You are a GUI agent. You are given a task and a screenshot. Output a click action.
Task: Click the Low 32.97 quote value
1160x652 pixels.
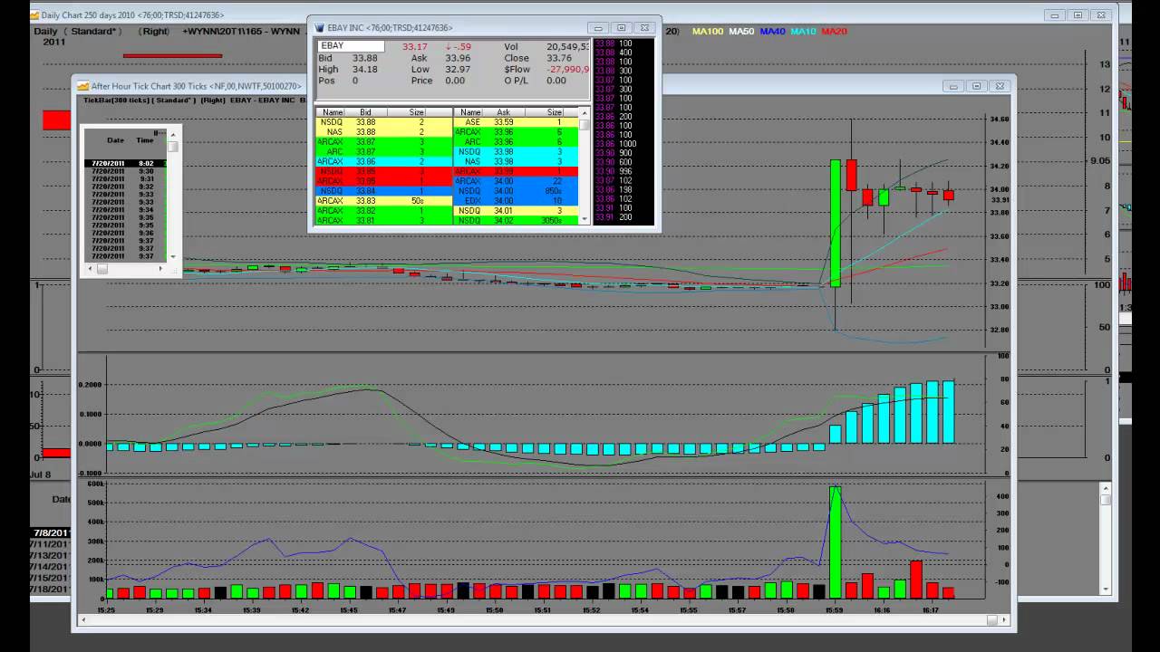(459, 69)
